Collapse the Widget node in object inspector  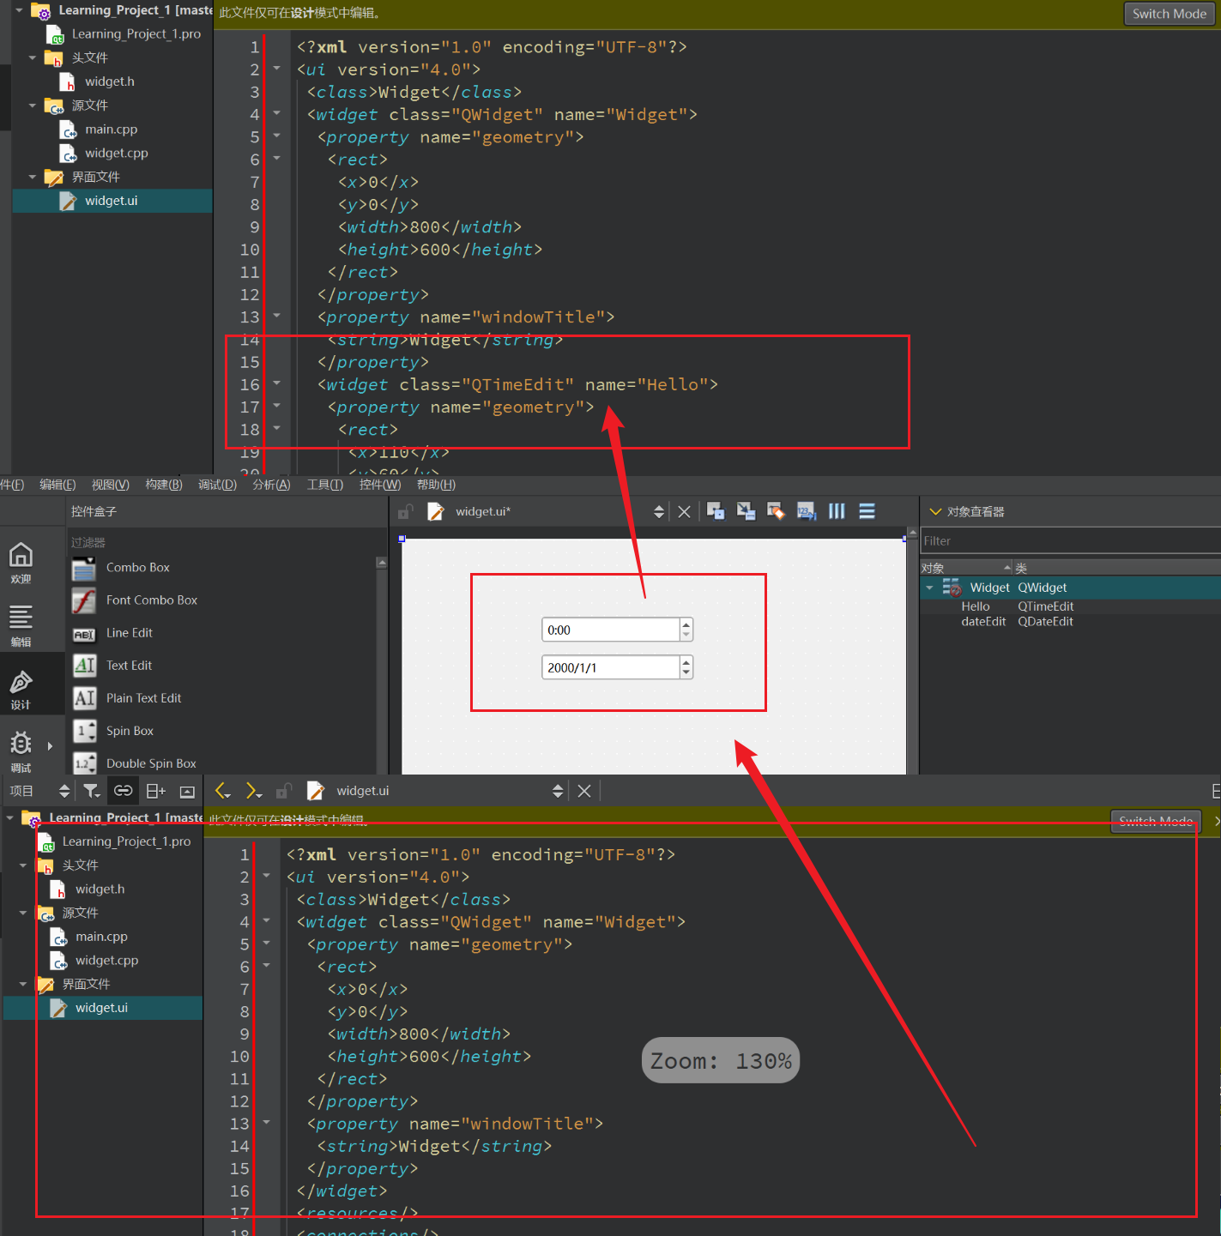929,588
